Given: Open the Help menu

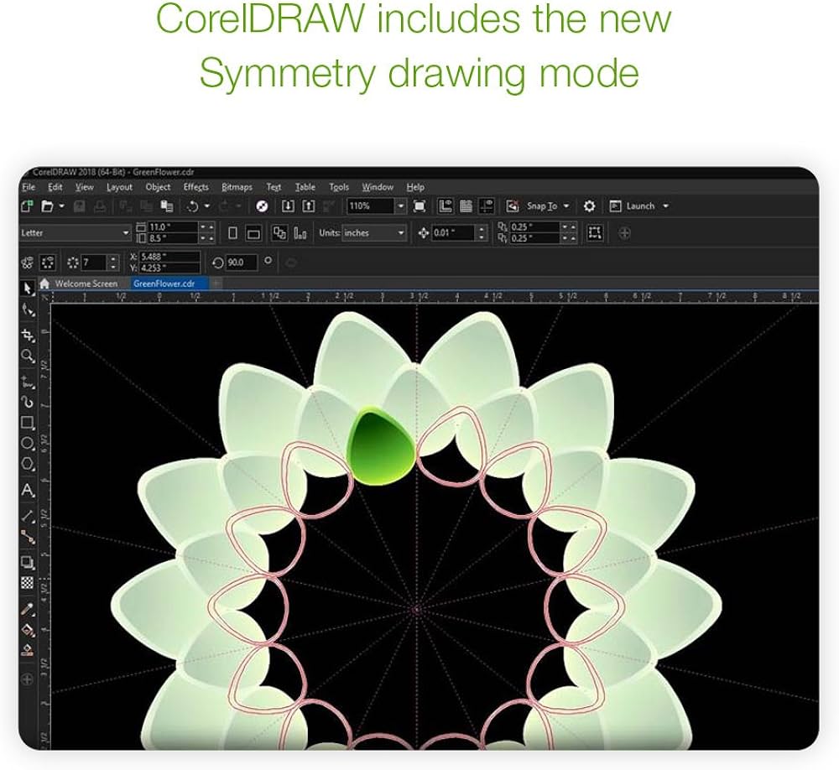Looking at the screenshot, I should [415, 187].
